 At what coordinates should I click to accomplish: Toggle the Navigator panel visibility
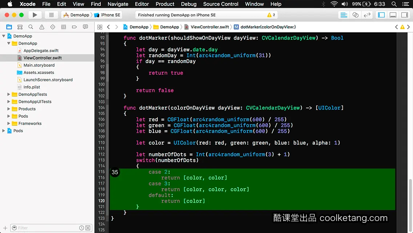coord(381,15)
